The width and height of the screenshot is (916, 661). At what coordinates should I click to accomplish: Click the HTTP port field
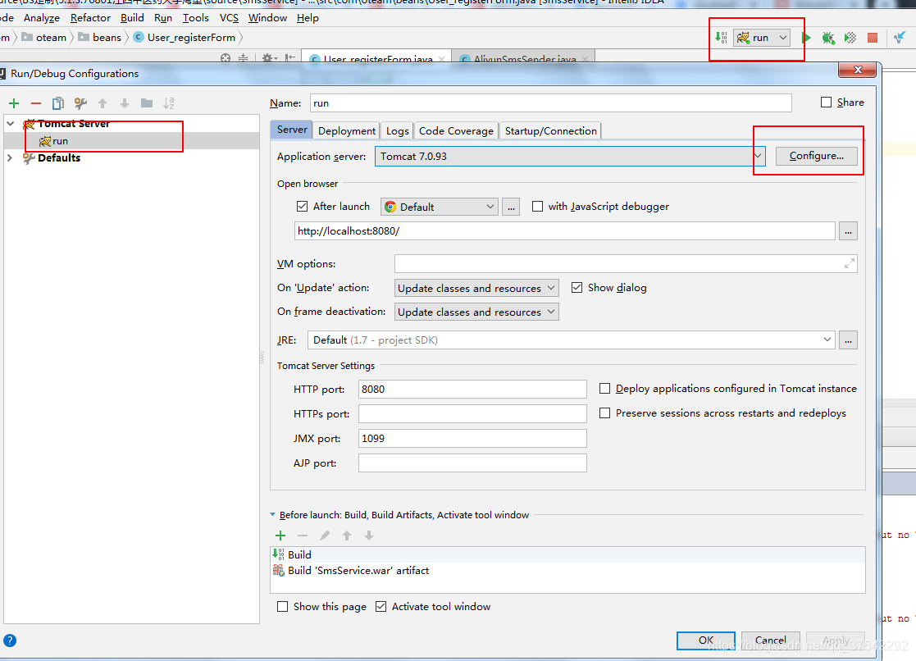472,390
